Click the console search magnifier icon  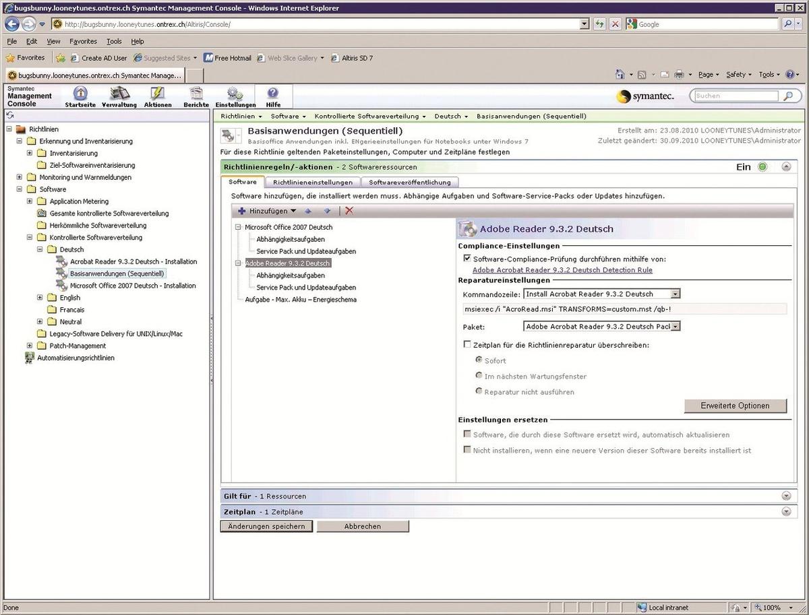point(789,96)
